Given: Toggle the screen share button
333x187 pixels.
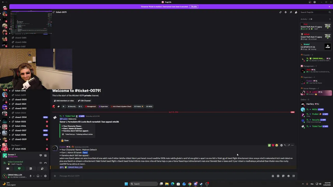Looking at the screenshot, I should tap(19, 169).
